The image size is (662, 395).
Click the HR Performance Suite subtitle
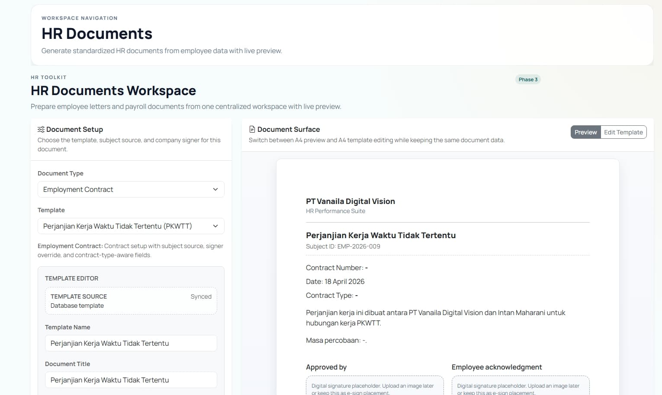point(335,211)
